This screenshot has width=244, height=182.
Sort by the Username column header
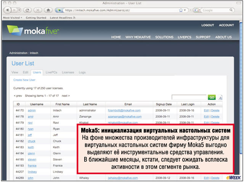point(37,104)
